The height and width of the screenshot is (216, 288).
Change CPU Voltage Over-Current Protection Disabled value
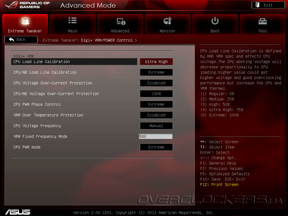coord(156,83)
